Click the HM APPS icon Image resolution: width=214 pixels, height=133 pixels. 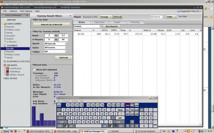pyautogui.click(x=5, y=65)
